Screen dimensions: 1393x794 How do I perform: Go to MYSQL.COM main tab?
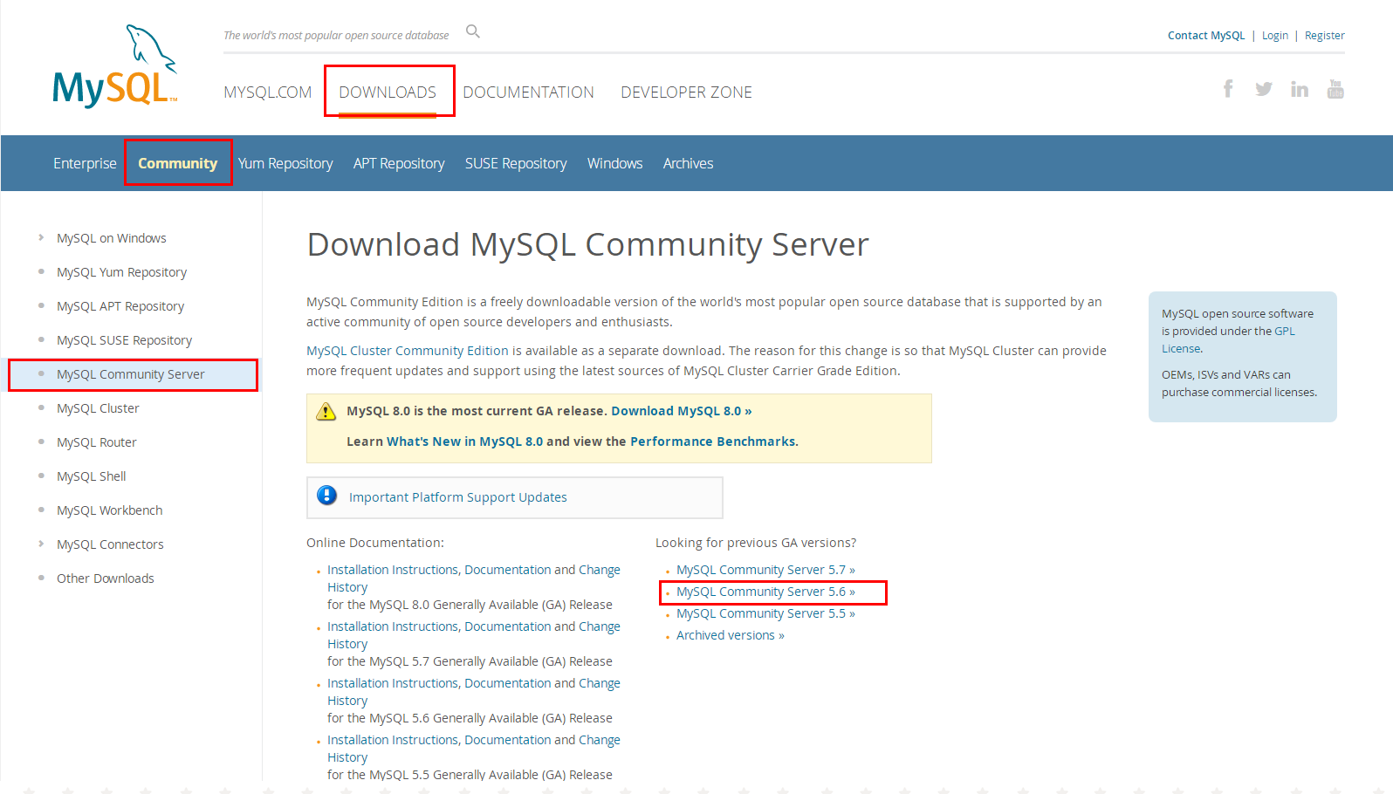tap(267, 92)
